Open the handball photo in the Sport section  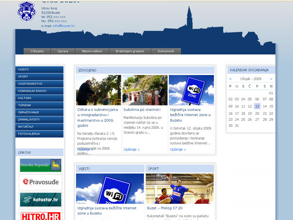click(x=180, y=189)
